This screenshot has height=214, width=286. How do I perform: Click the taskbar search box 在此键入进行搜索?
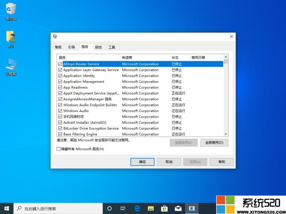click(x=52, y=208)
